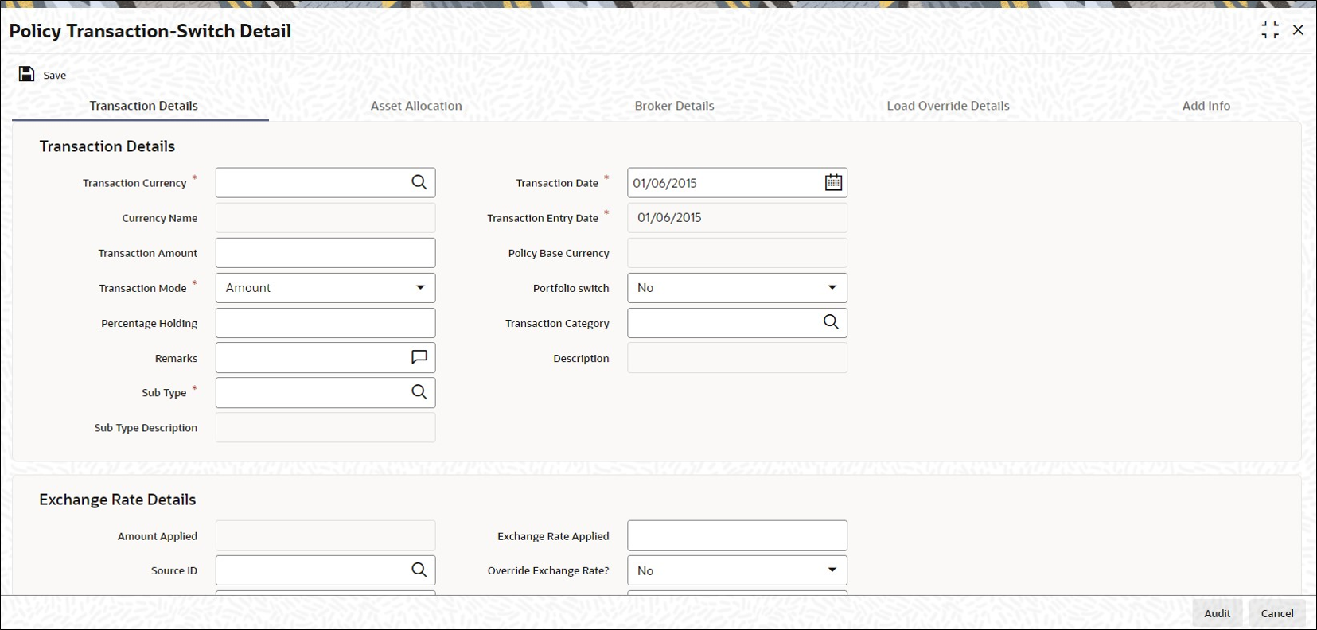Viewport: 1317px width, 630px height.
Task: Click the Transaction Entry Date field
Action: pyautogui.click(x=737, y=218)
